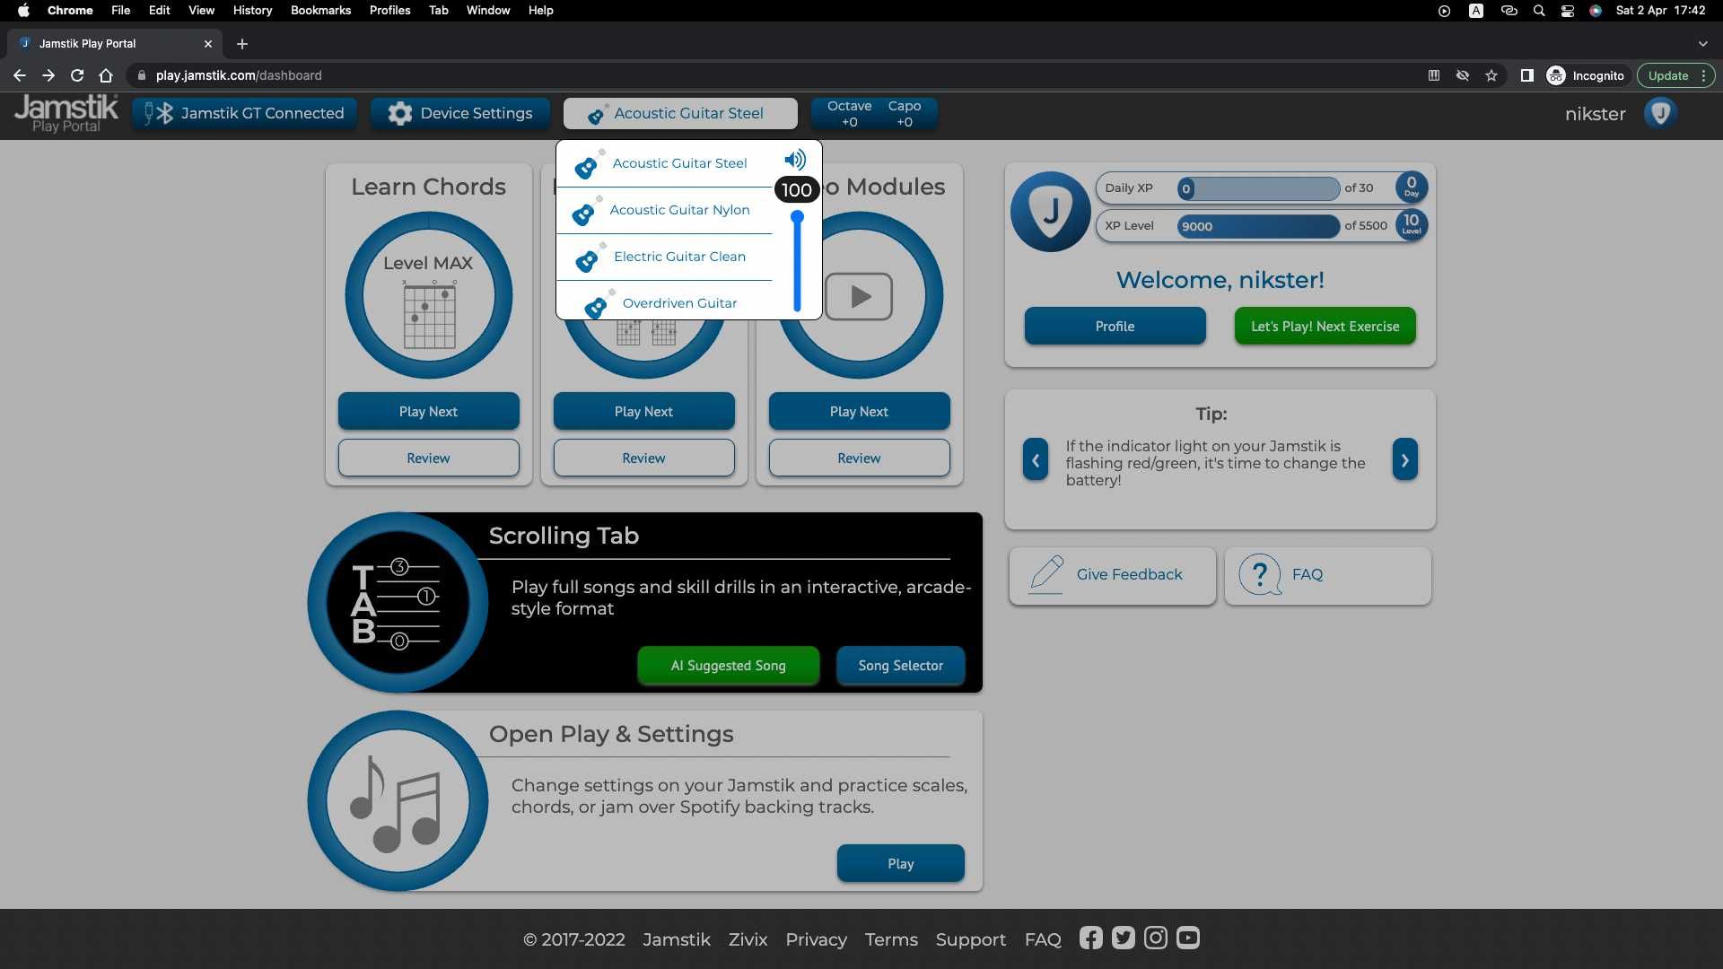The image size is (1723, 969).
Task: Click the Daily XP progress bar
Action: [x=1258, y=188]
